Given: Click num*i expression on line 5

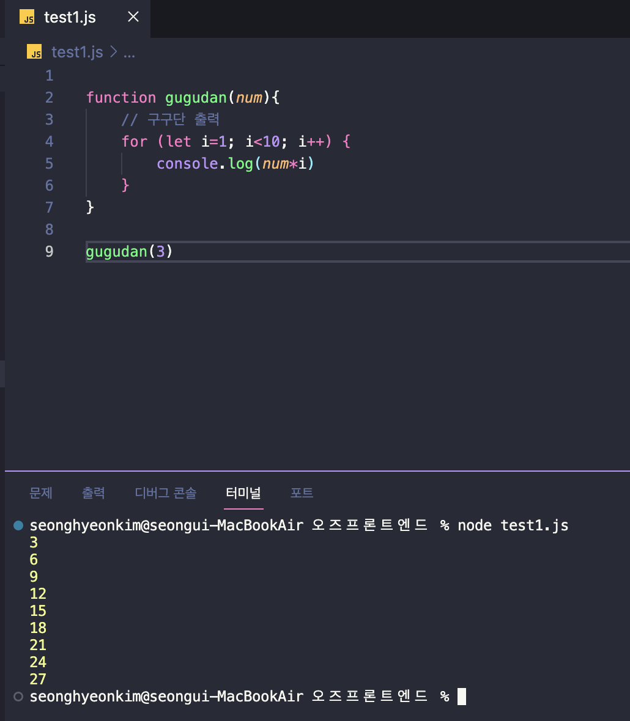Looking at the screenshot, I should point(284,164).
